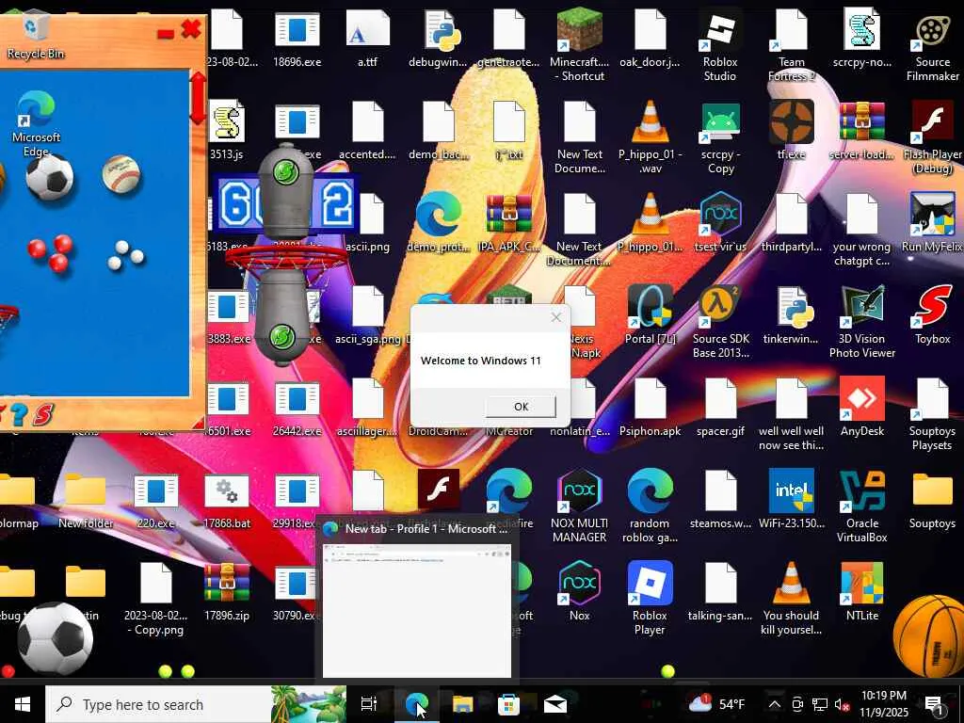
Task: Click the muted volume tray icon
Action: coord(841,704)
